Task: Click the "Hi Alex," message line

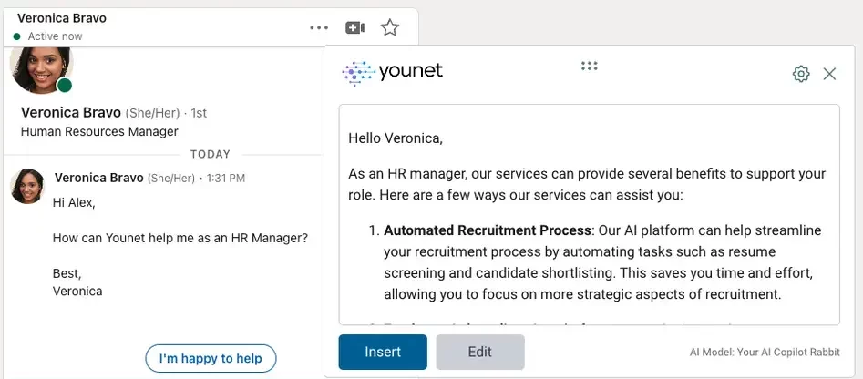Action: click(x=74, y=203)
